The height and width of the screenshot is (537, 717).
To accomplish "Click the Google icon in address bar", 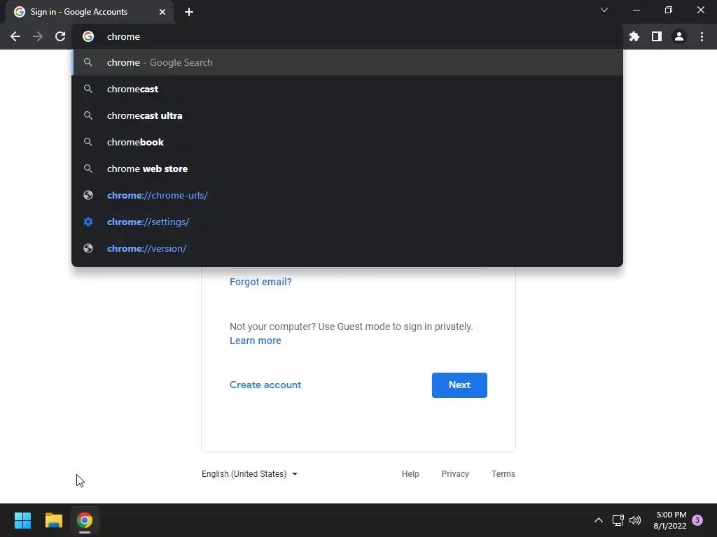I will 88,36.
